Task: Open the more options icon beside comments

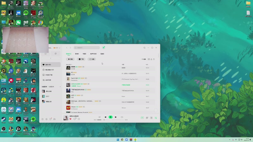Action: (x=79, y=119)
